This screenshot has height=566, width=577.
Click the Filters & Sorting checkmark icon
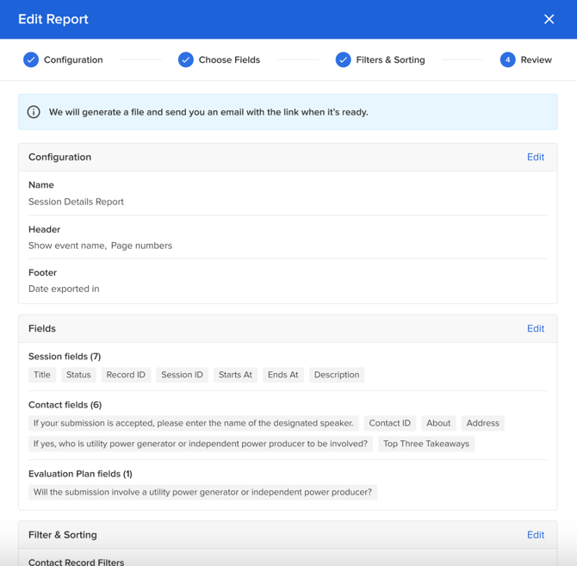[343, 59]
